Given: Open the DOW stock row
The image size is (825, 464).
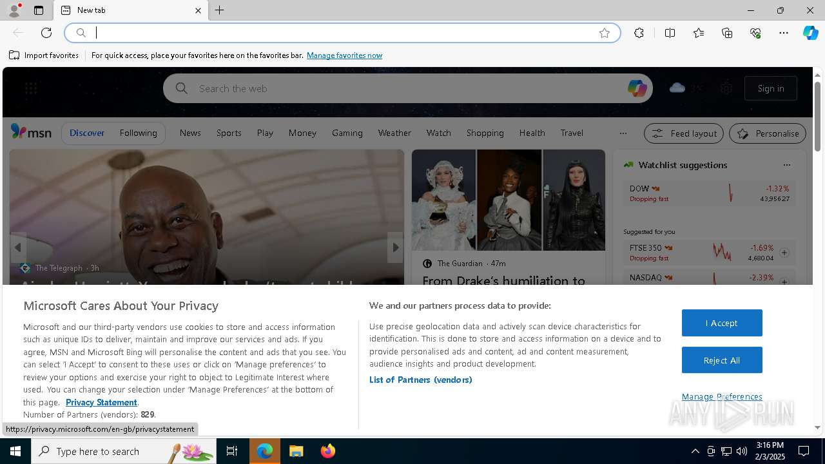Looking at the screenshot, I should 710,193.
